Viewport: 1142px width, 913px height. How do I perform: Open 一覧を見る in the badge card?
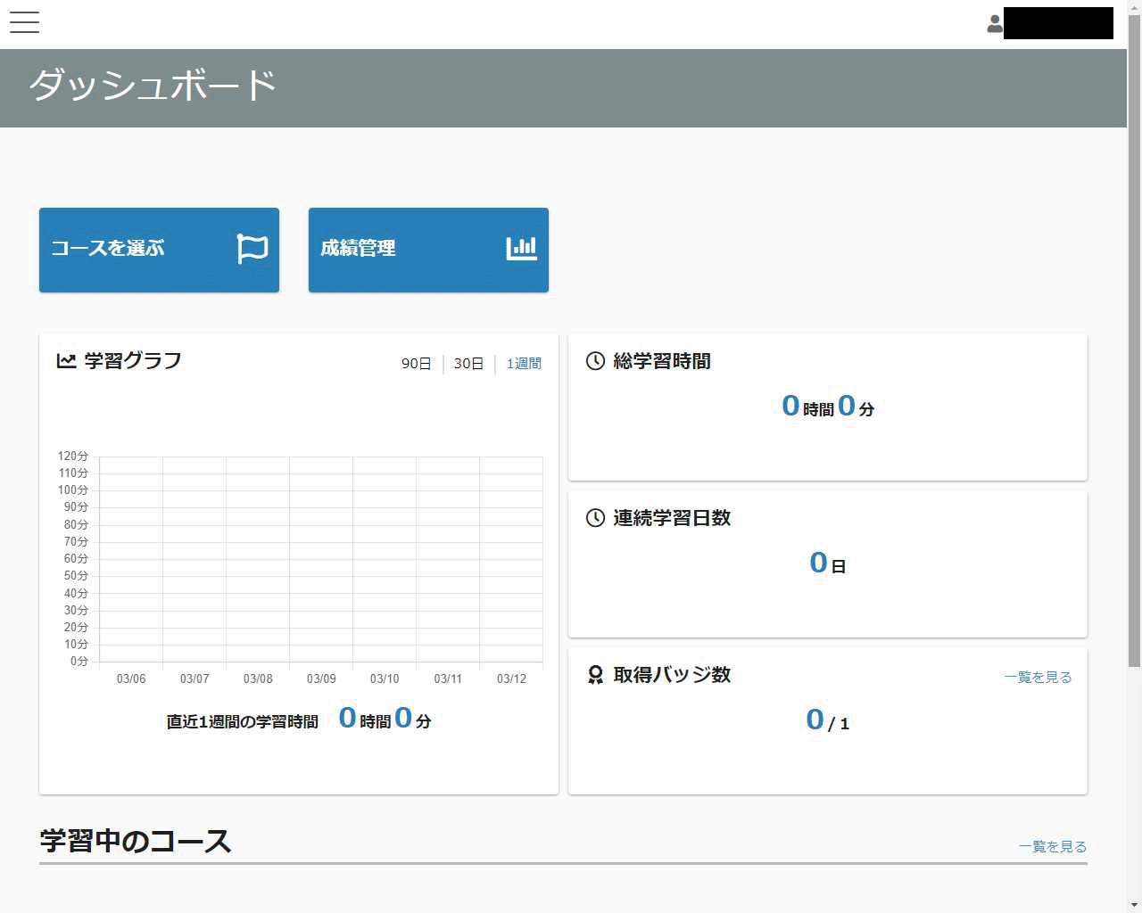[1038, 678]
